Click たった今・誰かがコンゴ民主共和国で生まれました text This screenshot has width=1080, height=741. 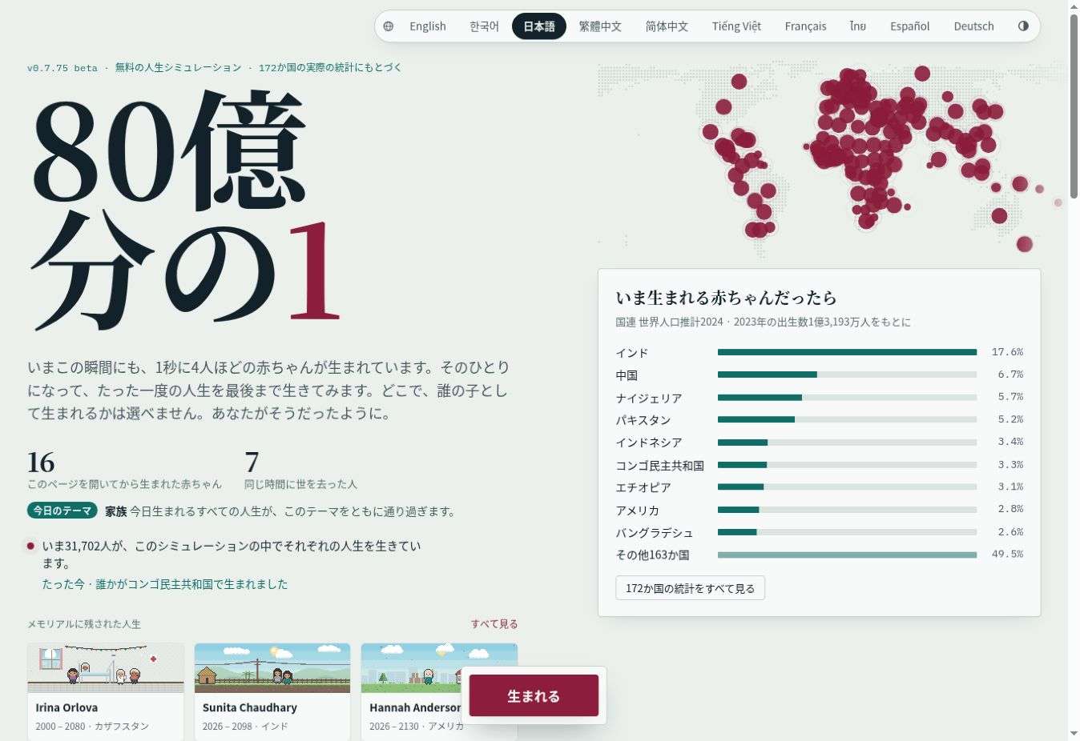[165, 584]
